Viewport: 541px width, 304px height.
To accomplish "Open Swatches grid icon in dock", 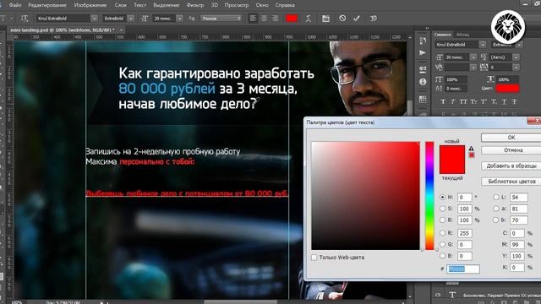I will tap(423, 100).
